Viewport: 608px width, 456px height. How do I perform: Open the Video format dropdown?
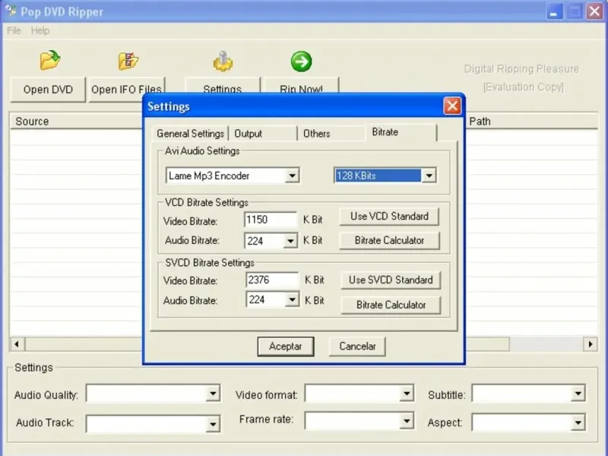tap(407, 394)
